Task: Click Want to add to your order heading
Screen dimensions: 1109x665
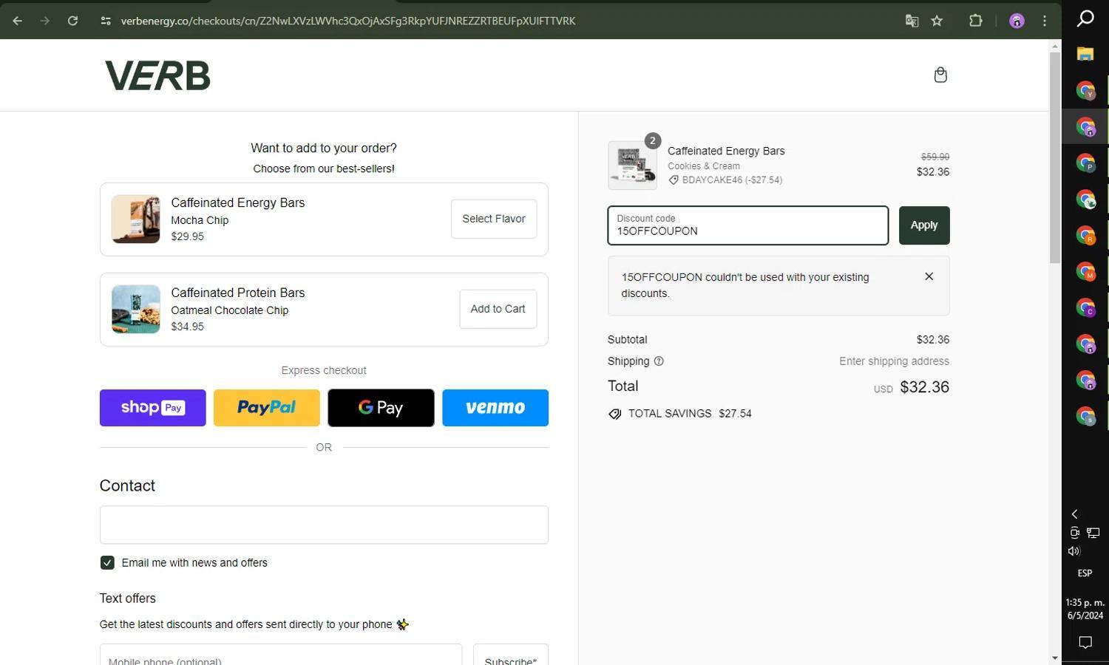Action: pos(324,148)
